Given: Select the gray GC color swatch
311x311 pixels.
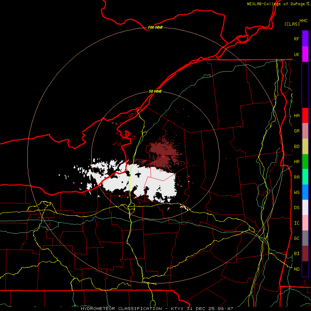Looking at the screenshot, I should [x=305, y=238].
